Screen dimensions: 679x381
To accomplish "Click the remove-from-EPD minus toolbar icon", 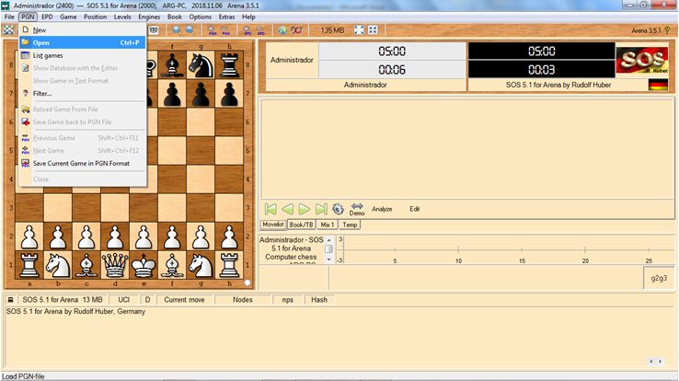I will (x=260, y=29).
